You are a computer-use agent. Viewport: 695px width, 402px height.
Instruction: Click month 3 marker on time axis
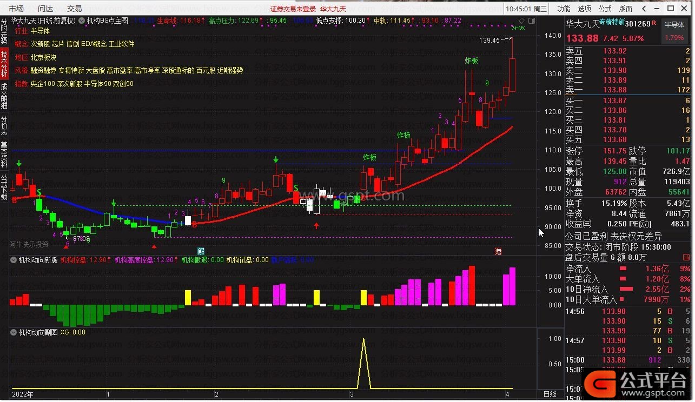pyautogui.click(x=352, y=394)
